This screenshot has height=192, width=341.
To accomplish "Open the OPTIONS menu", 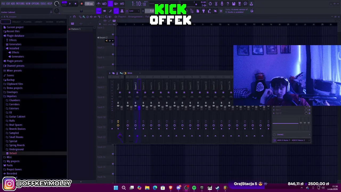I will pyautogui.click(x=35, y=4).
